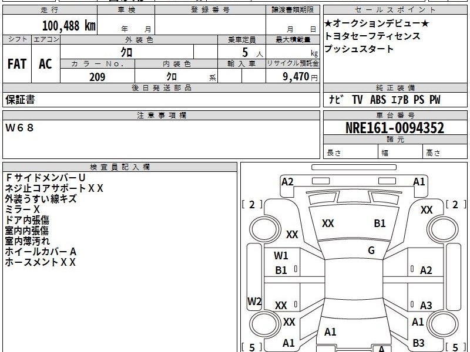
Task: Click the ホイールカバーA line
Action: click(41, 252)
